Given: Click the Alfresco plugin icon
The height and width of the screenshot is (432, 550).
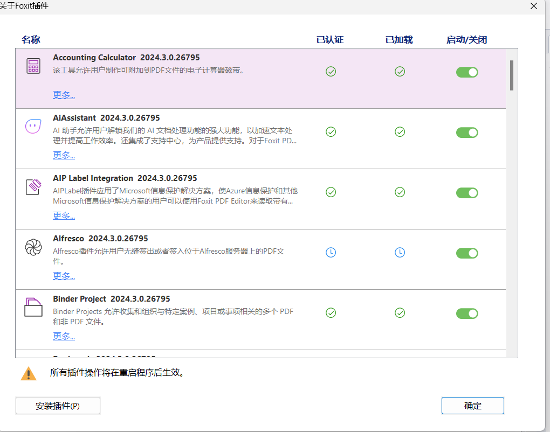Looking at the screenshot, I should tap(33, 247).
